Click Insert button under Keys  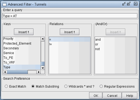pyautogui.click(x=24, y=32)
